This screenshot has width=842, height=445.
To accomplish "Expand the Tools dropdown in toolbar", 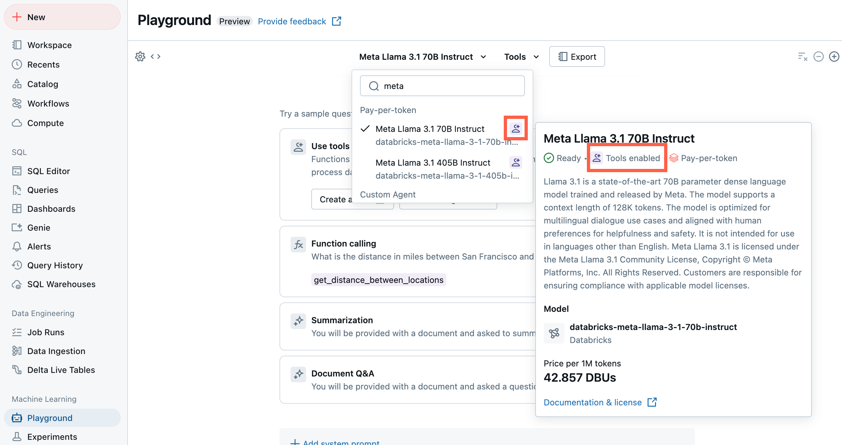I will 520,56.
